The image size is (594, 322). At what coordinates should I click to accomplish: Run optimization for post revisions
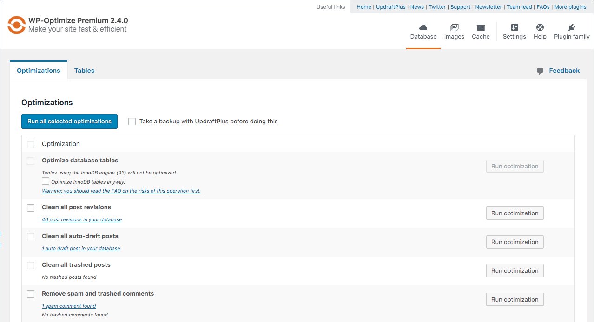coord(515,213)
